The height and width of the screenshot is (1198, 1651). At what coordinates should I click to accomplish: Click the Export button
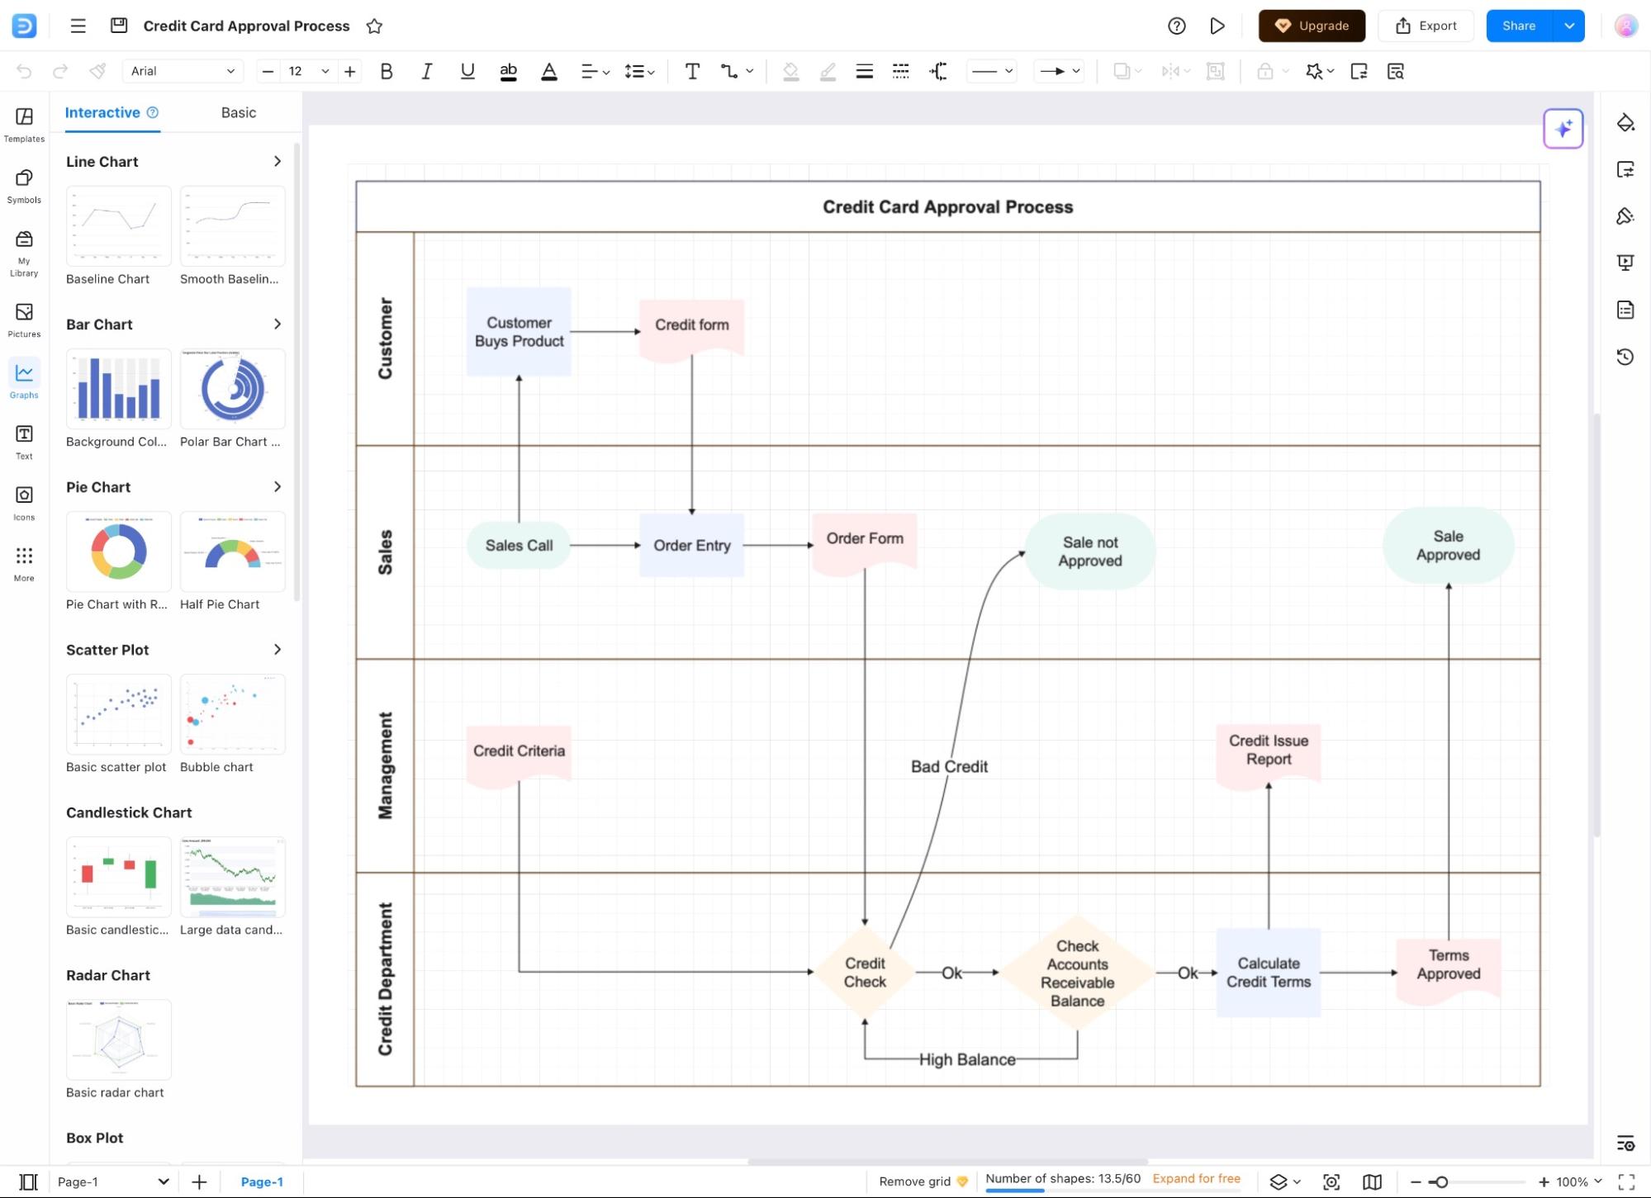1426,26
